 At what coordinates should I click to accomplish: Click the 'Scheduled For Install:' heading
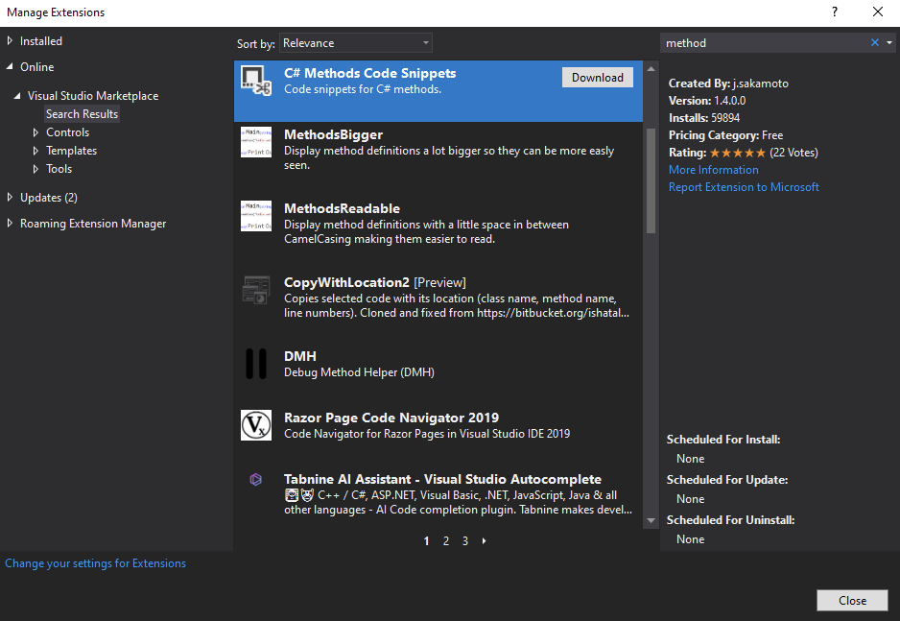click(x=723, y=440)
